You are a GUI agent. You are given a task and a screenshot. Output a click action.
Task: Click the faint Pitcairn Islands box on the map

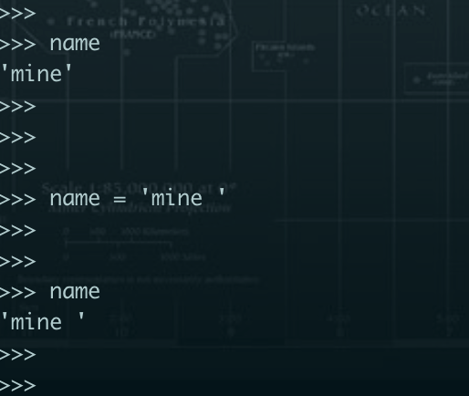click(284, 57)
